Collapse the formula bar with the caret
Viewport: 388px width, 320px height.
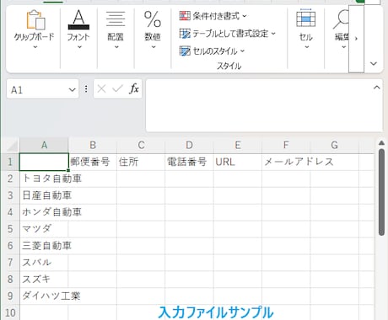click(x=376, y=88)
